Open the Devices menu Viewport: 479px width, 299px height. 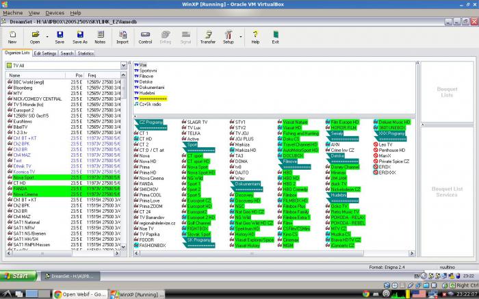(x=55, y=13)
